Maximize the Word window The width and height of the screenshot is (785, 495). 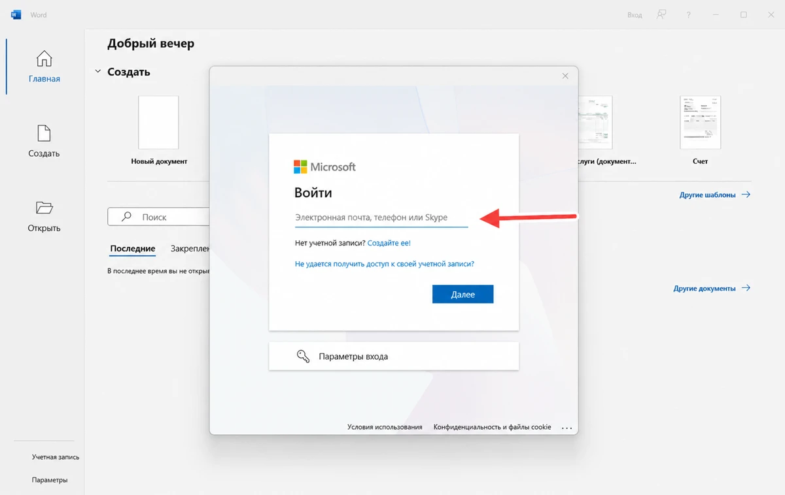coord(744,14)
